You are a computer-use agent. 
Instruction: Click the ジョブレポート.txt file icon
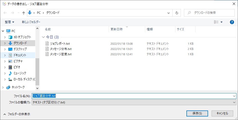(47, 43)
